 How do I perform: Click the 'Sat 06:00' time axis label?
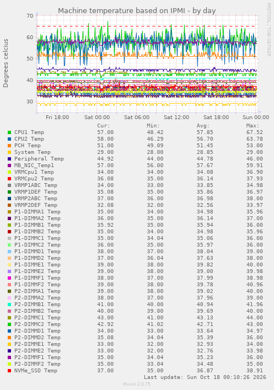137,117
